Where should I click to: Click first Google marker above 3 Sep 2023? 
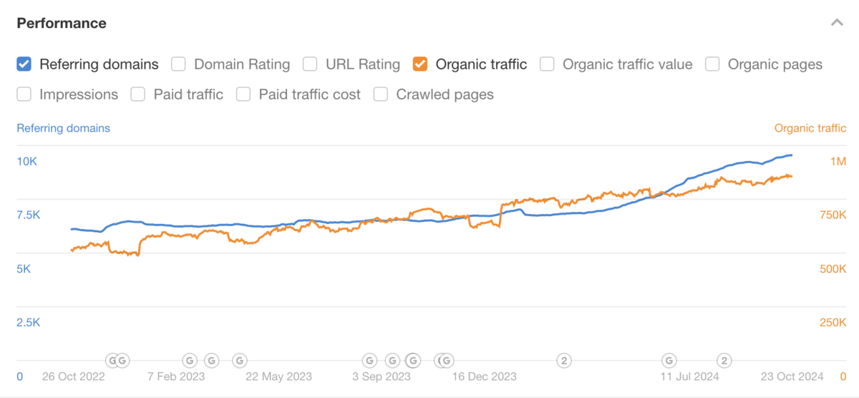(x=369, y=360)
